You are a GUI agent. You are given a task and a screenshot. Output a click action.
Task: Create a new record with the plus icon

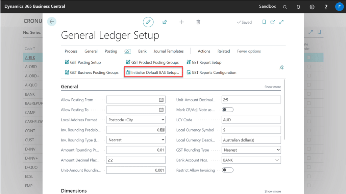coord(181,22)
